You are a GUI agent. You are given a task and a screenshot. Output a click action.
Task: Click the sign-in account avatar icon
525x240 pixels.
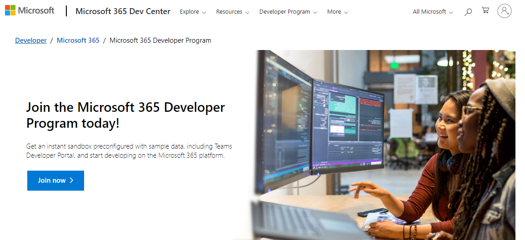coord(504,11)
